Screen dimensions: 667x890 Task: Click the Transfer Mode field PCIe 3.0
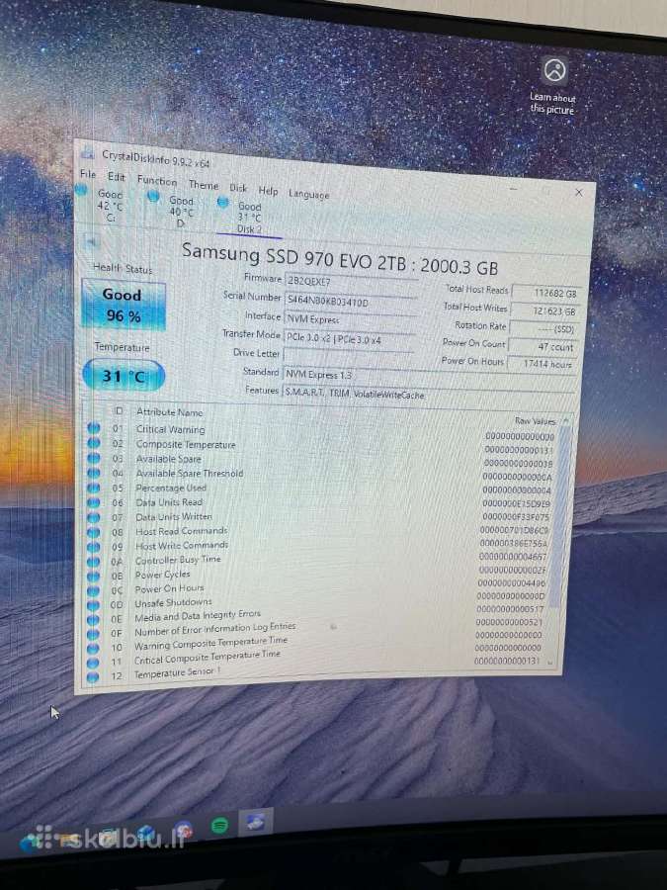coord(349,338)
